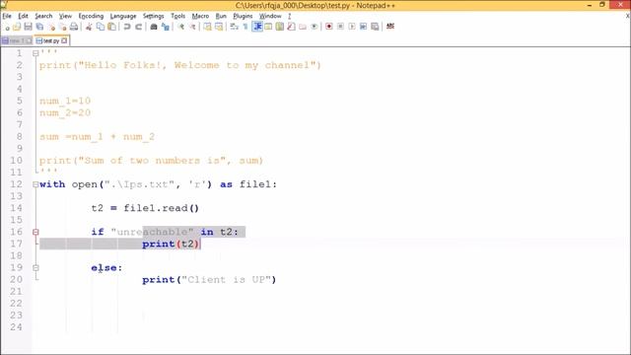Open the Language menu
This screenshot has height=355, width=631.
123,16
